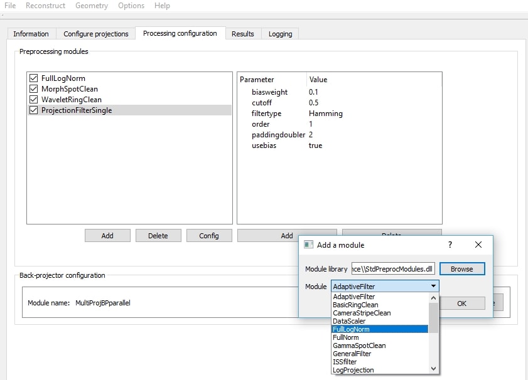Select GeneralFilter from the module list
The height and width of the screenshot is (380, 528).
pyautogui.click(x=380, y=354)
